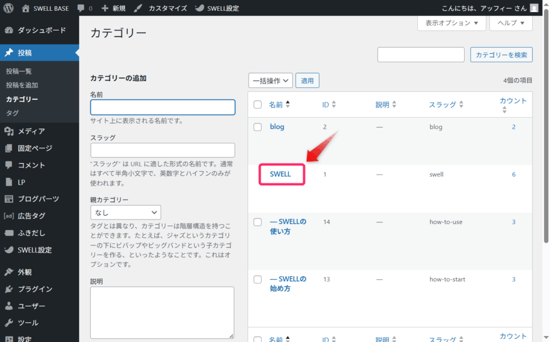Expand the 表示オプション panel
Screen dimensions: 550x342
tap(451, 23)
